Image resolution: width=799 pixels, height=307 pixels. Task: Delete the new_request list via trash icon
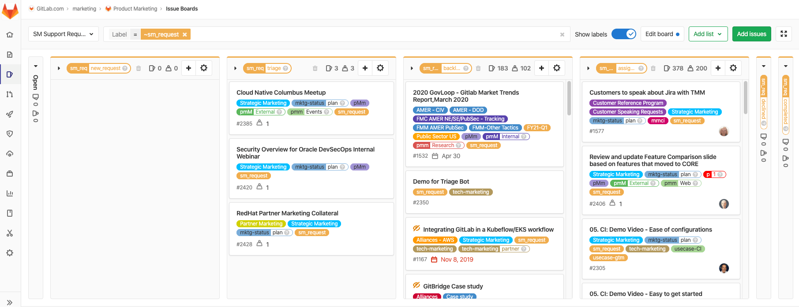tap(139, 68)
